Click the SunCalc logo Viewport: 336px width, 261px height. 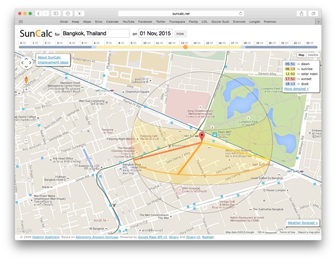pos(36,34)
